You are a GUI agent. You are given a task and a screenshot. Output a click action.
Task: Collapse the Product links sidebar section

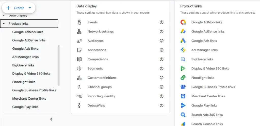(x=4, y=24)
